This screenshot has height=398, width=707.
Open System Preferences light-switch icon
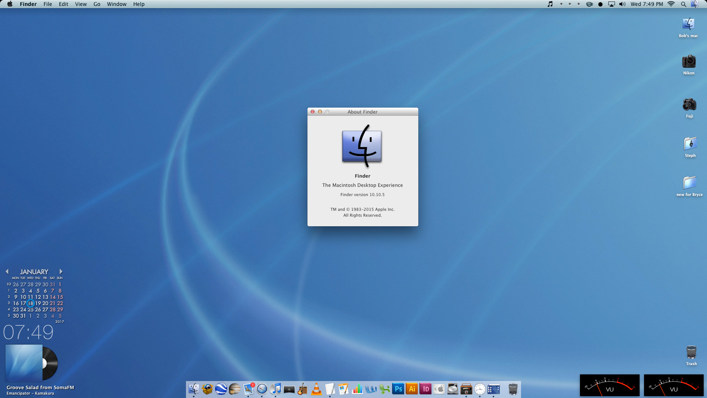pyautogui.click(x=439, y=389)
